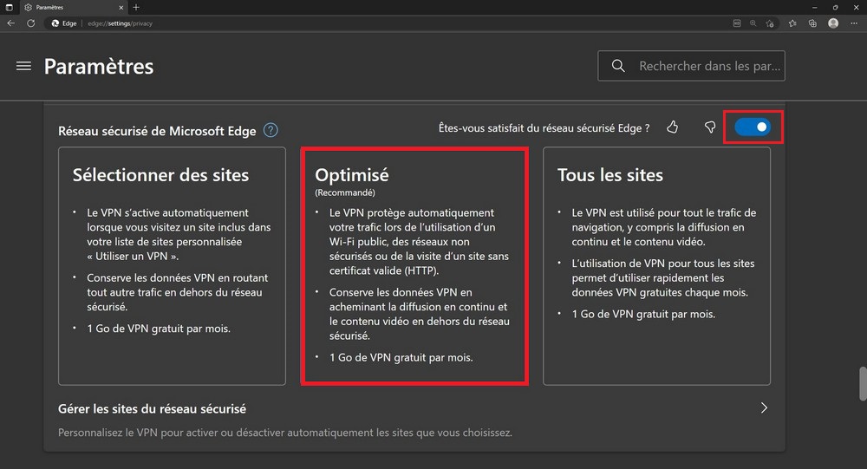Viewport: 867px width, 469px height.
Task: Click the page vertical scrollbar thumb
Action: point(863,383)
